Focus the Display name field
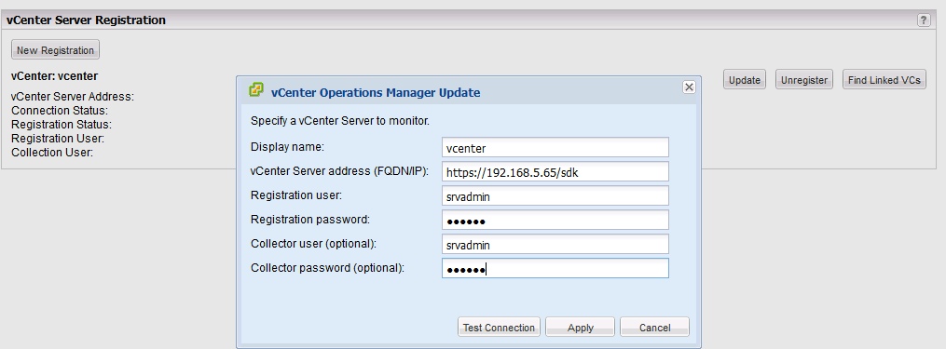Screen dimensions: 946x349 555,148
